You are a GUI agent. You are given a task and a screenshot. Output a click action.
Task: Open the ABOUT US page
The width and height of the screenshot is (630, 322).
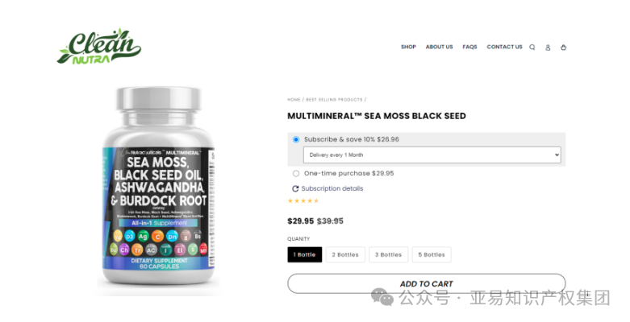(x=439, y=47)
